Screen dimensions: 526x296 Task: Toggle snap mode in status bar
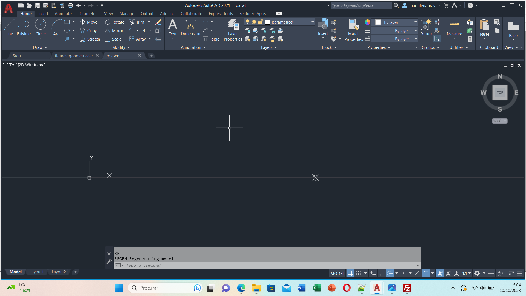point(358,273)
